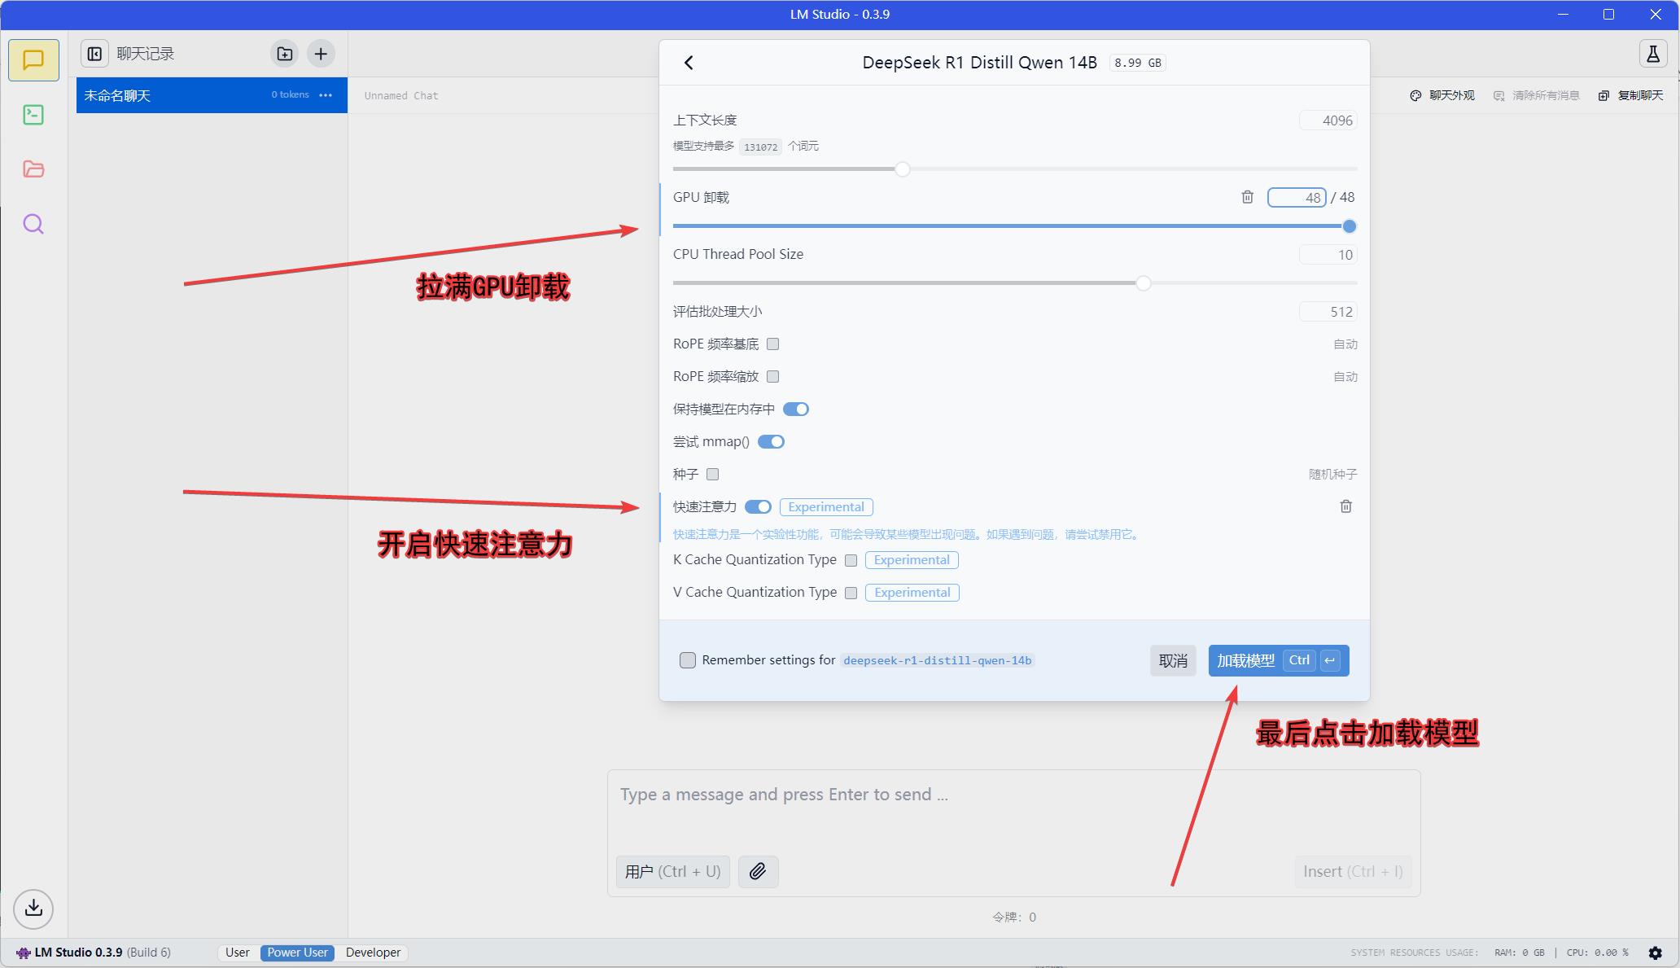Viewport: 1680px width, 968px height.
Task: Click the delete Flash Attention trash icon
Action: coord(1344,506)
